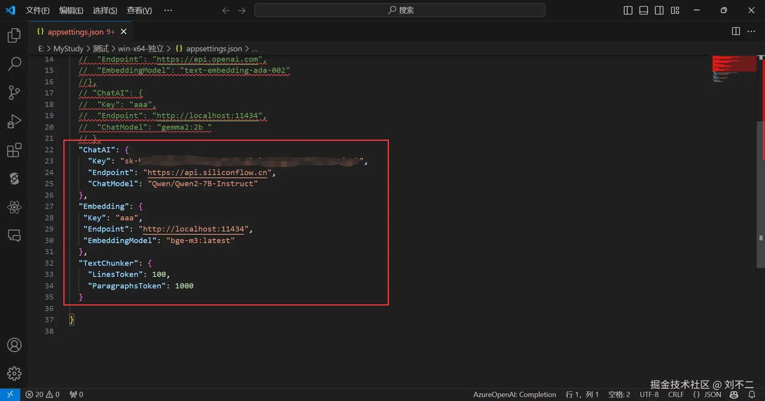The width and height of the screenshot is (765, 401).
Task: Click the win-x64-独立 breadcrumb folder
Action: [x=141, y=49]
